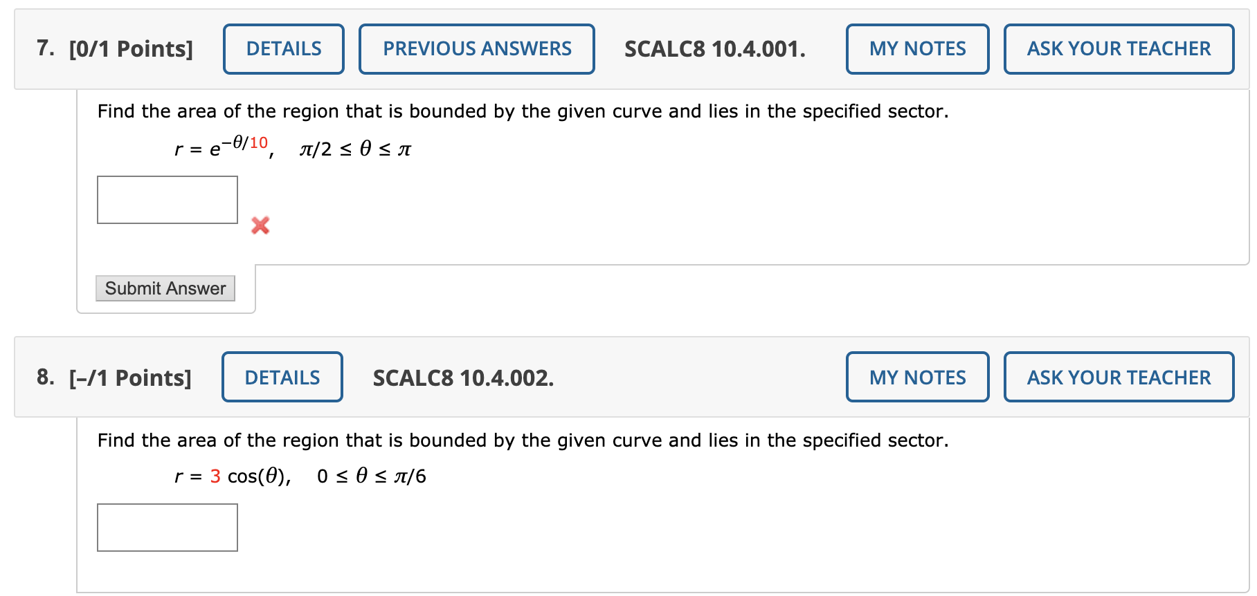Click the question 8 problem statement text

(x=523, y=440)
